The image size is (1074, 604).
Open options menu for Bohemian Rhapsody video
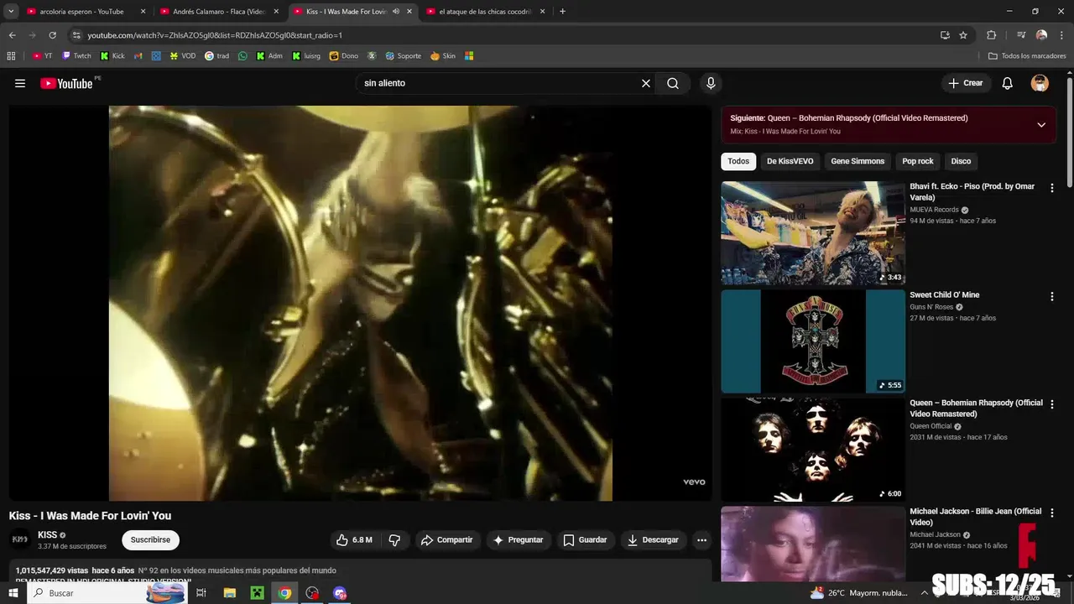coord(1051,404)
